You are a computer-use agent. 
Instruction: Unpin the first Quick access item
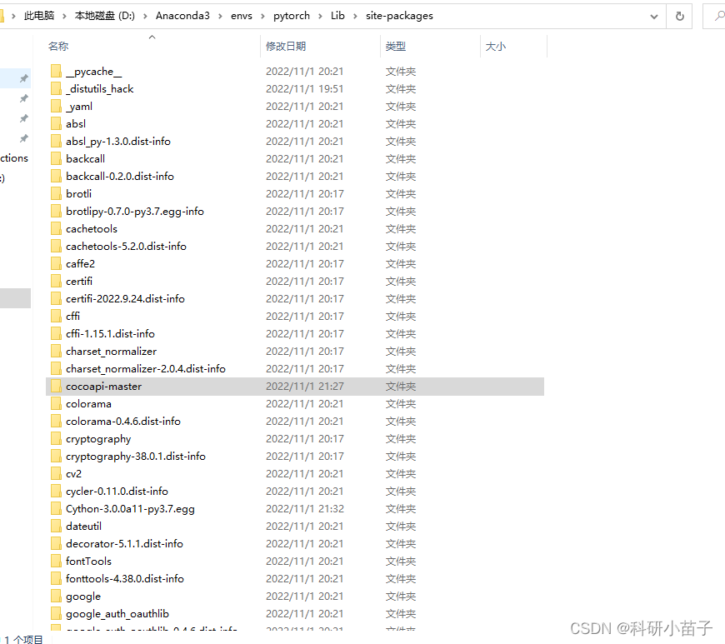click(23, 79)
